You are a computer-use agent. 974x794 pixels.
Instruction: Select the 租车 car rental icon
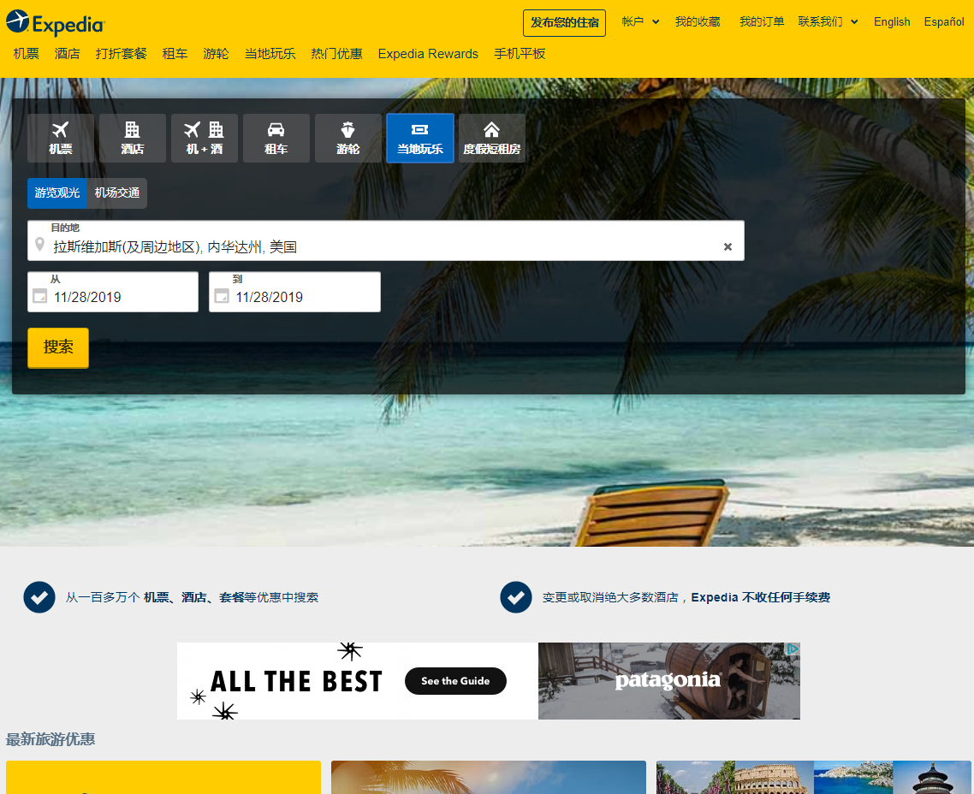click(x=276, y=130)
